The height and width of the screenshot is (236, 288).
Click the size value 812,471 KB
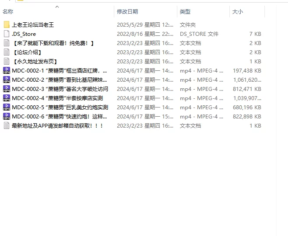[247, 89]
